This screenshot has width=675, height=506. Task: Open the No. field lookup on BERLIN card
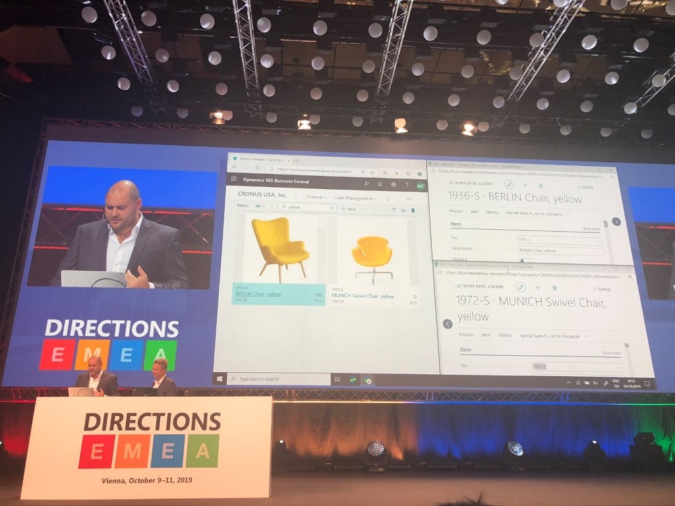click(597, 241)
